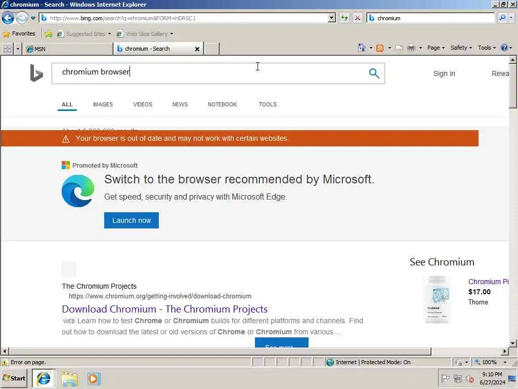Click the Read Mail icon

click(399, 48)
